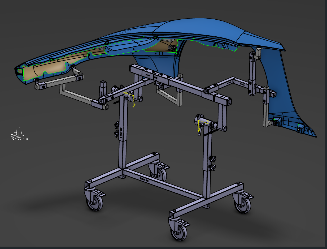Select star knobs on the right upright post
This screenshot has height=249, width=327.
tap(212, 163)
